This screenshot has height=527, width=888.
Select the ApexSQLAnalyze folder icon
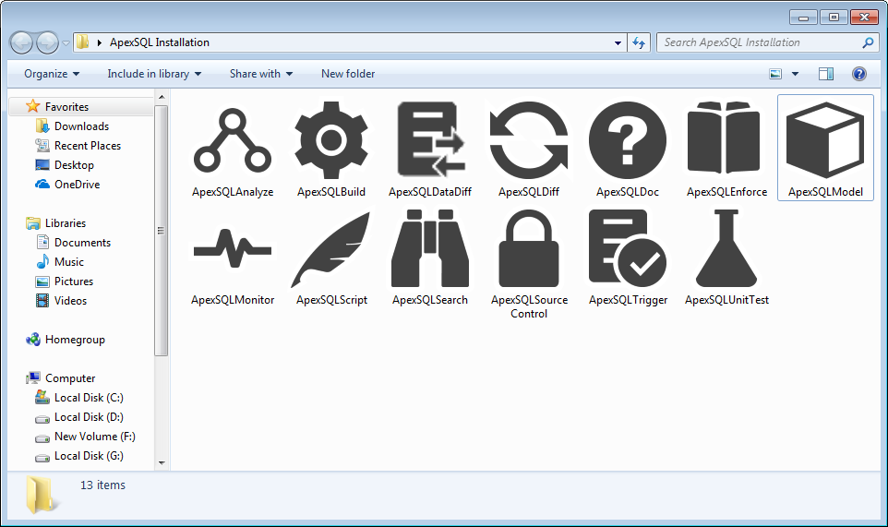tap(233, 141)
